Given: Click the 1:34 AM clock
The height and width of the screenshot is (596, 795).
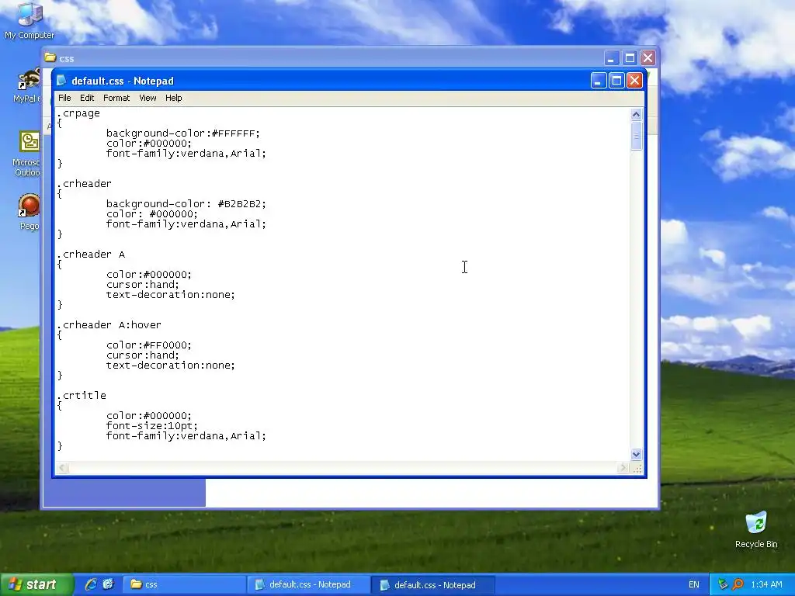Looking at the screenshot, I should [x=766, y=584].
